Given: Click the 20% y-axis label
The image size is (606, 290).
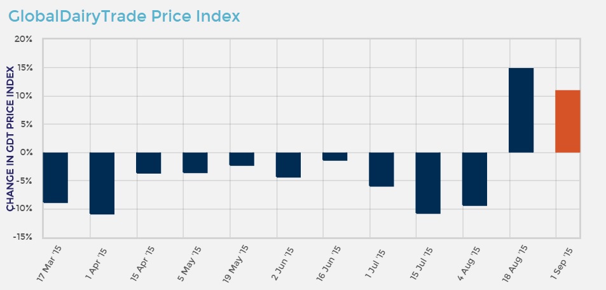Looking at the screenshot, I should (x=24, y=39).
